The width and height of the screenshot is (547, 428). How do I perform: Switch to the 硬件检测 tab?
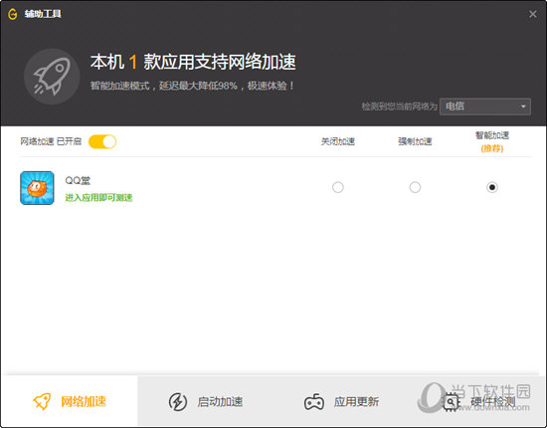[x=478, y=401]
